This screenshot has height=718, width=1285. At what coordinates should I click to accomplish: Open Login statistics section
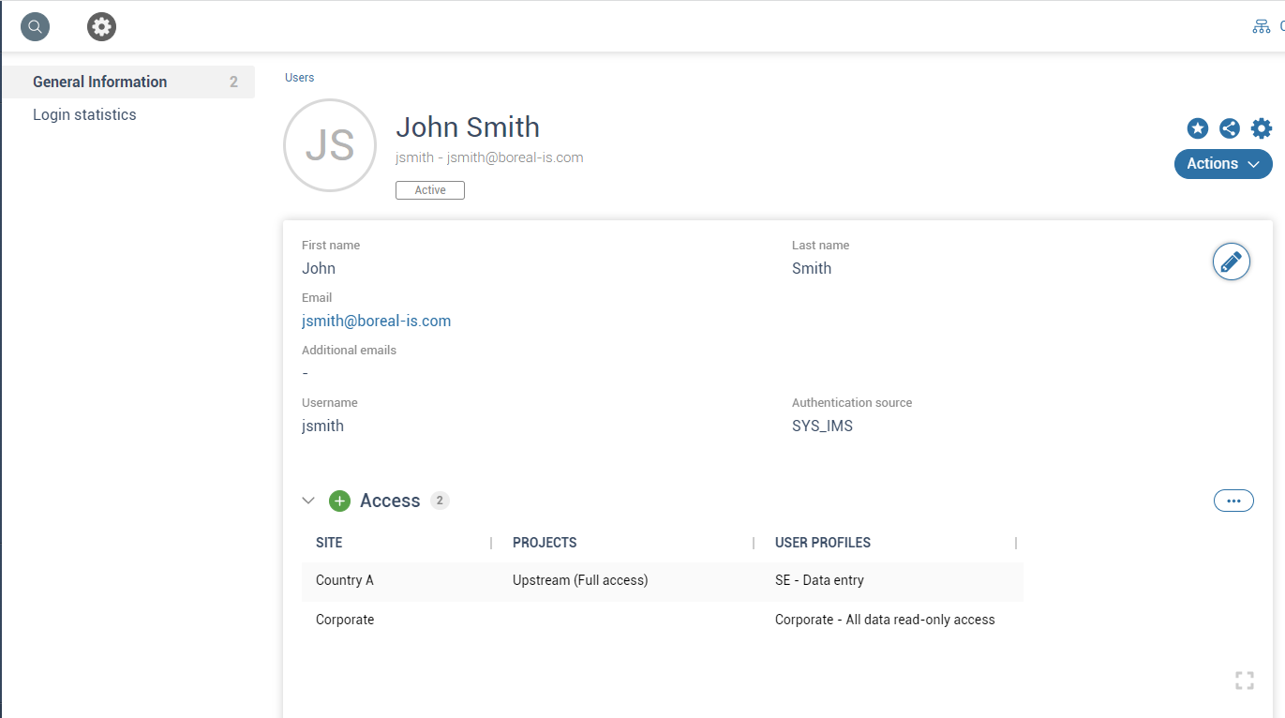(84, 115)
